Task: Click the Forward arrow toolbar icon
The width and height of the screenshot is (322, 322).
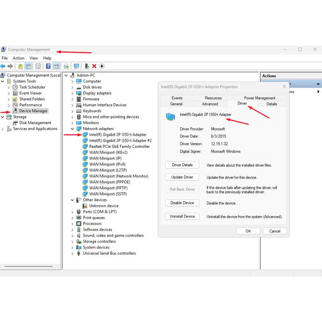Action: (x=10, y=66)
